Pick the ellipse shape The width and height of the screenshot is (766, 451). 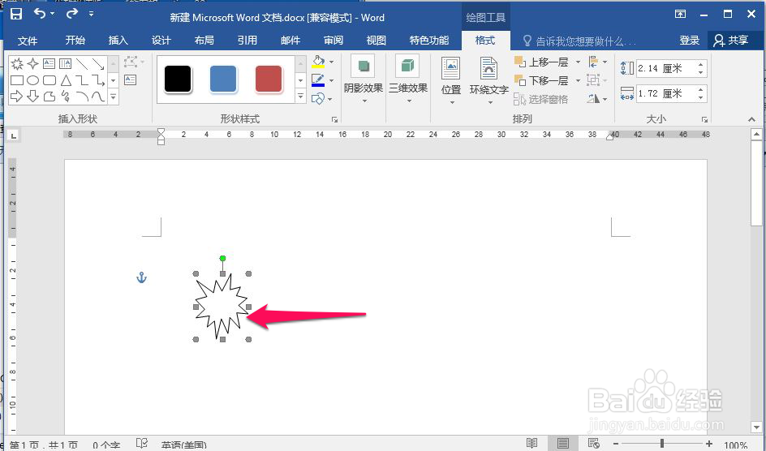pyautogui.click(x=32, y=80)
